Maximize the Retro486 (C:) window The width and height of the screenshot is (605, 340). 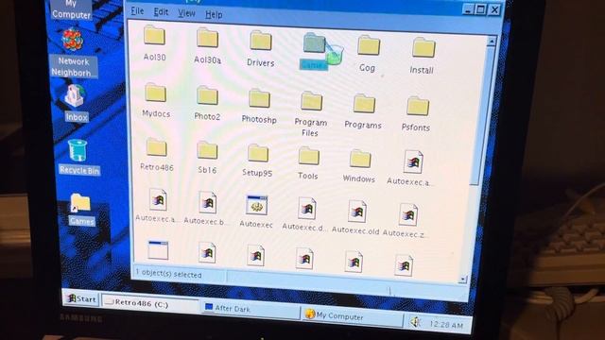tap(481, 9)
